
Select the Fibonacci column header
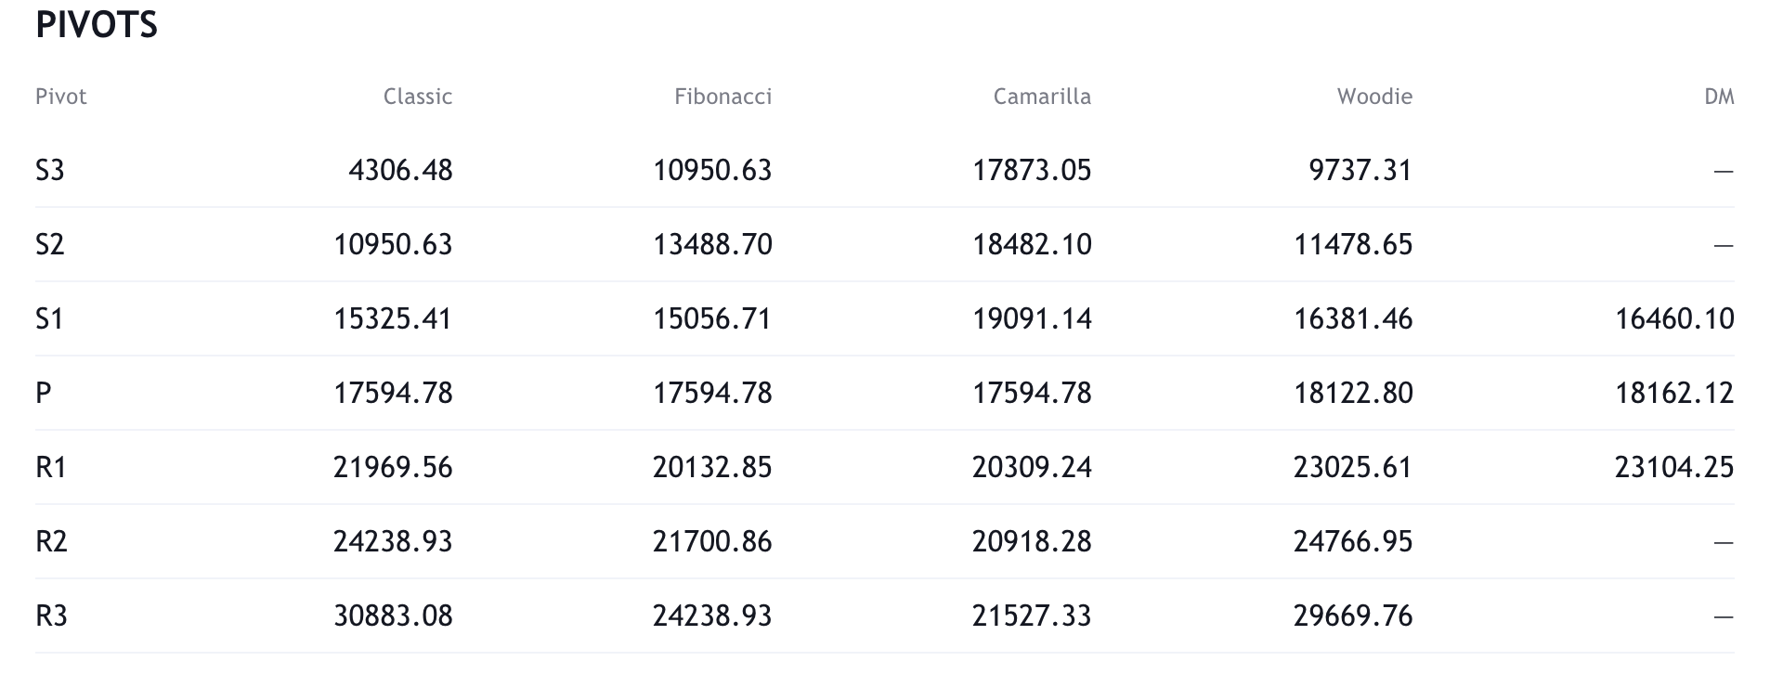pos(722,97)
